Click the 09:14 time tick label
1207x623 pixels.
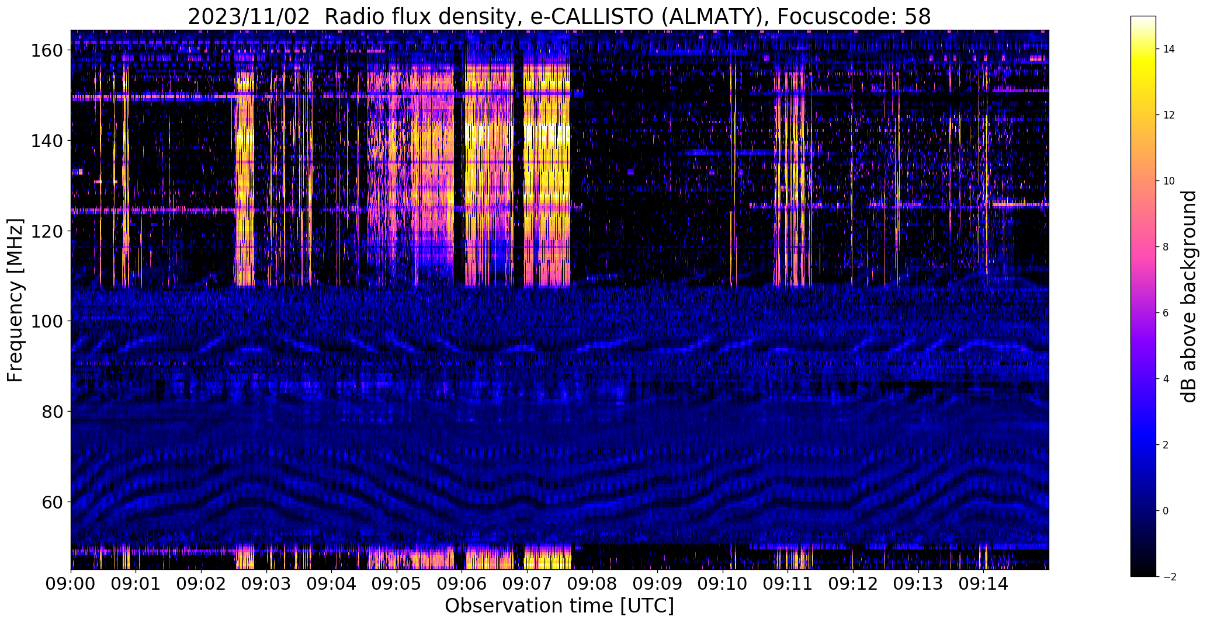984,583
